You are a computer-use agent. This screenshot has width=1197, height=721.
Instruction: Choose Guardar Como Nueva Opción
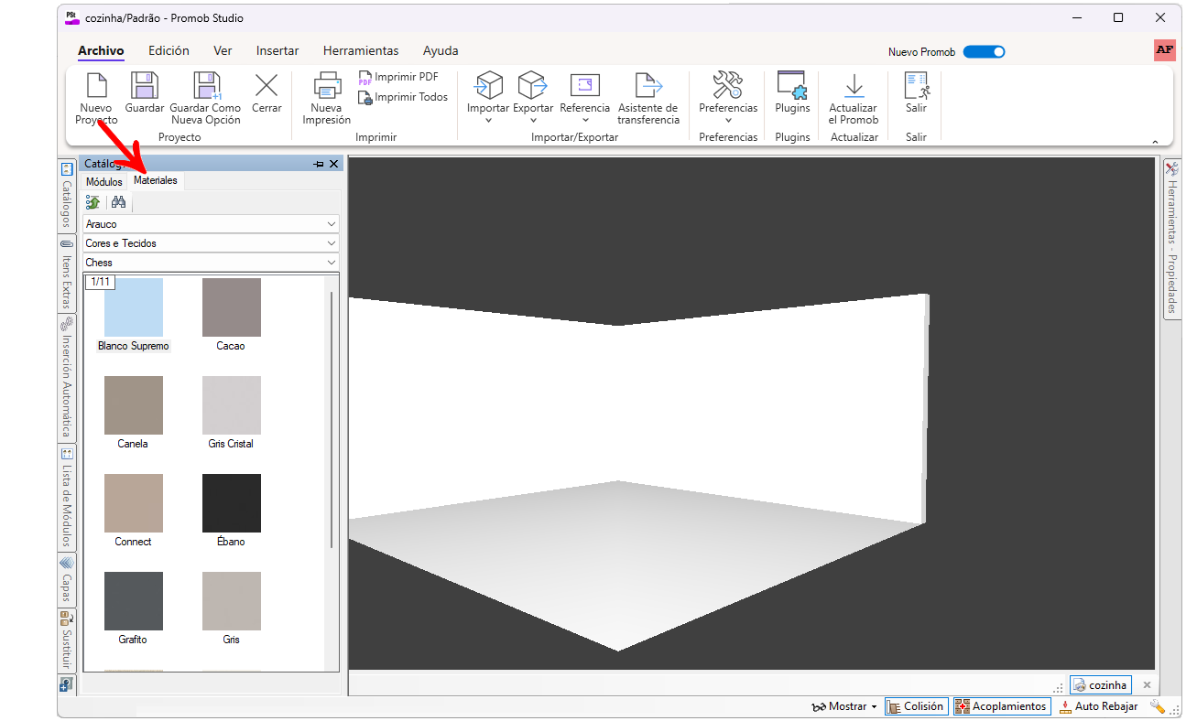pyautogui.click(x=206, y=99)
